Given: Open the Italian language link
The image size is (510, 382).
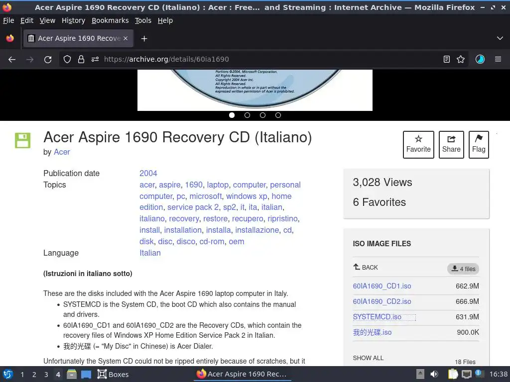Looking at the screenshot, I should click(150, 253).
